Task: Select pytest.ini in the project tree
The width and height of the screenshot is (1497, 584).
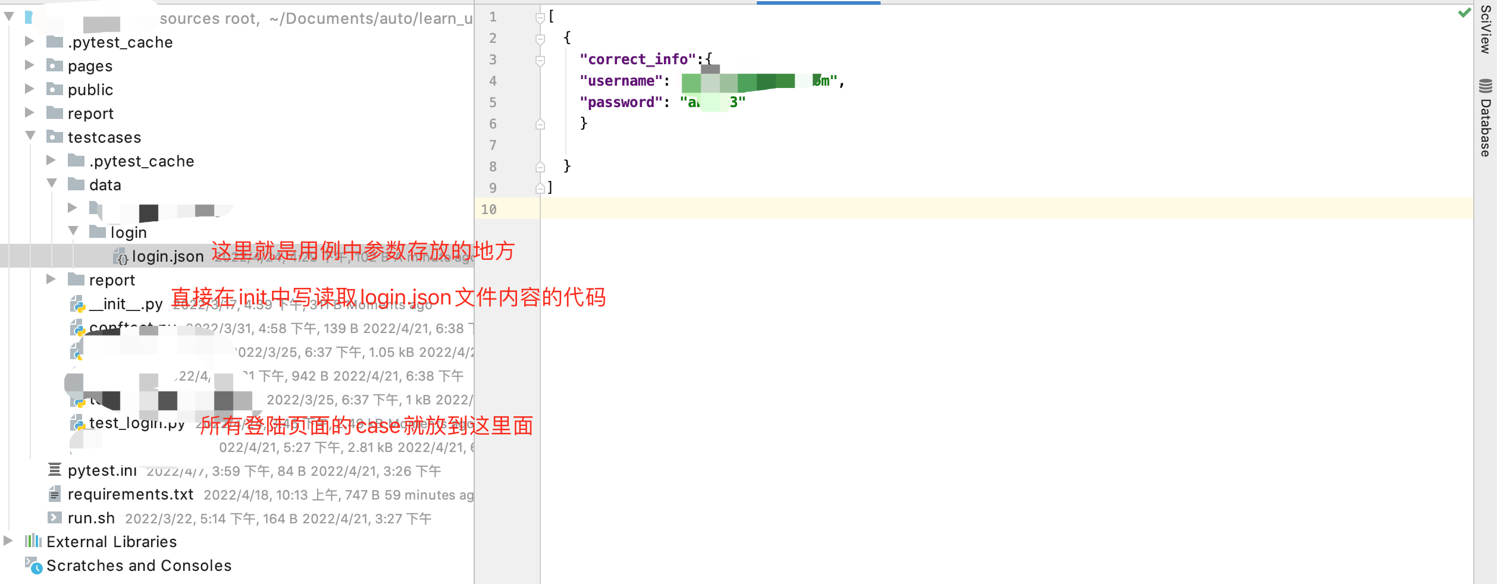Action: point(102,470)
